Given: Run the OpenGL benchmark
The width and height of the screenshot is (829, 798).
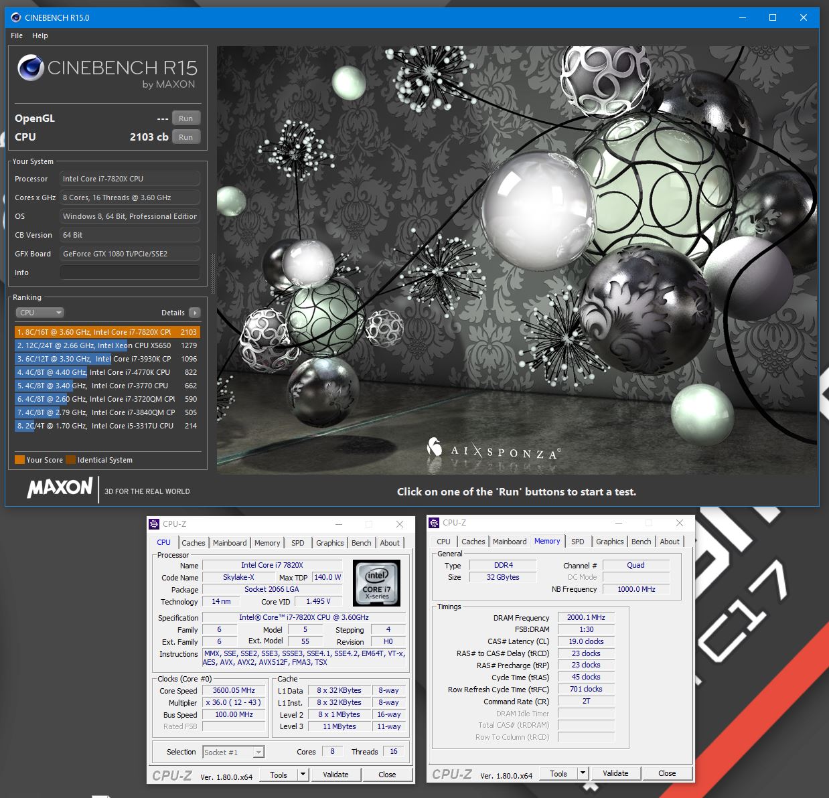Looking at the screenshot, I should pos(186,118).
